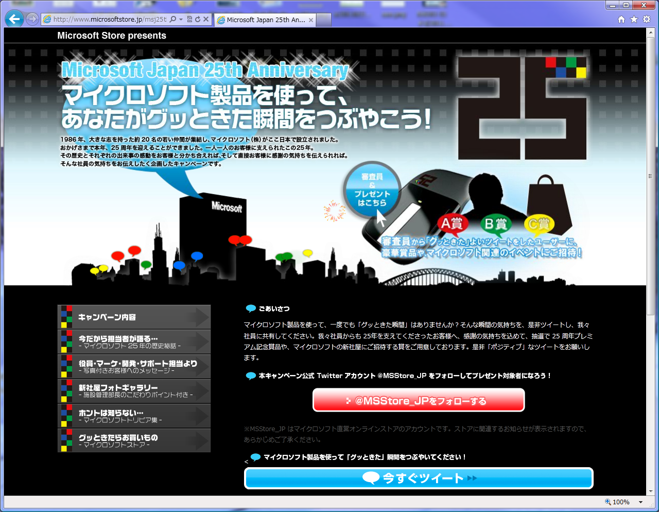Click the address bar URL field
The image size is (659, 512).
[x=110, y=19]
